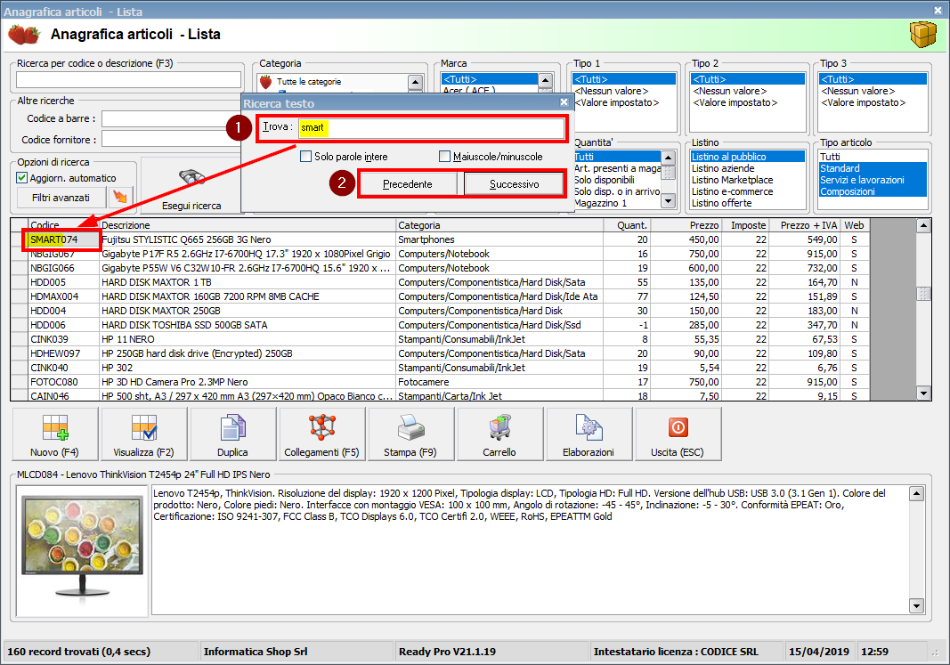This screenshot has height=665, width=950.
Task: Open Visualizza (F2) view icon
Action: [x=143, y=427]
